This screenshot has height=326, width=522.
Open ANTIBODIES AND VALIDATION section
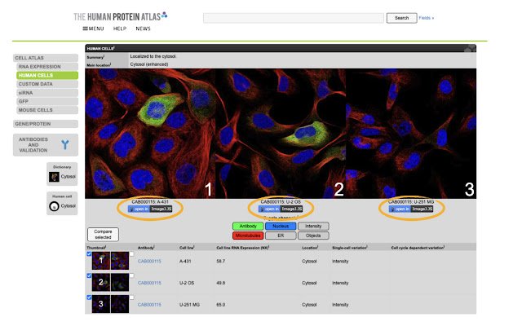[46, 145]
